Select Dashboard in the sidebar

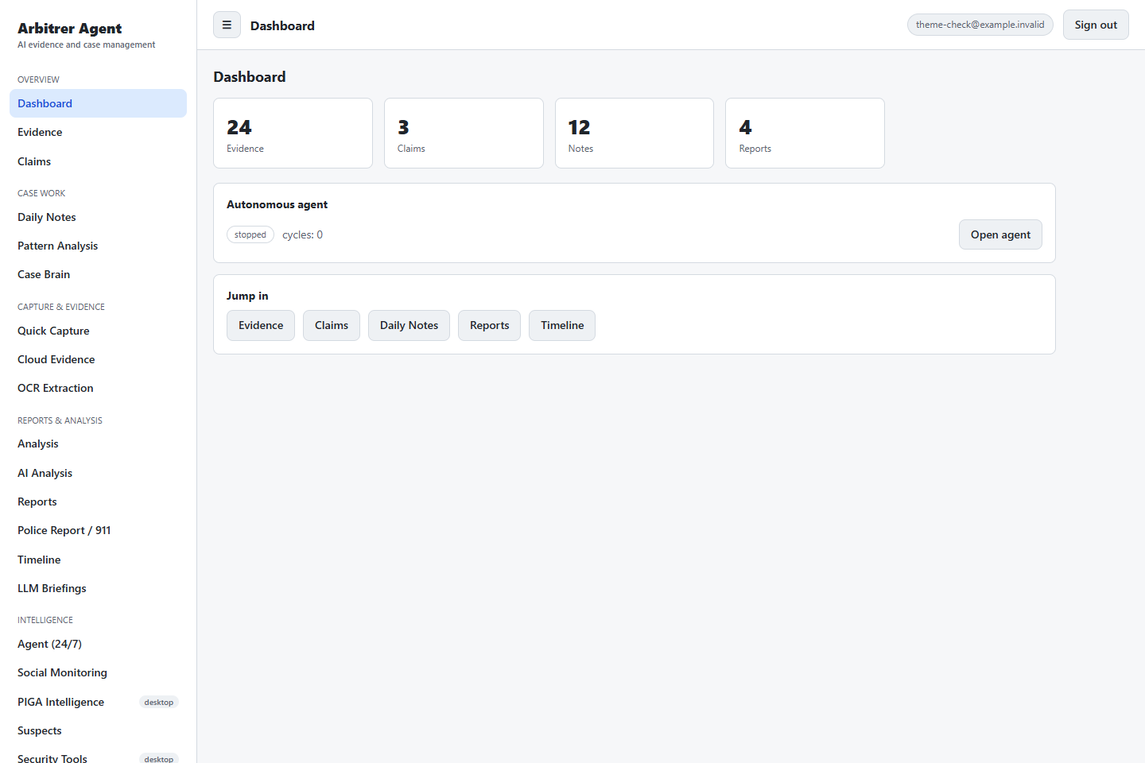coord(98,103)
